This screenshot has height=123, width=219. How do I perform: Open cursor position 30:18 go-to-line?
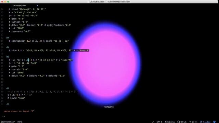20,122
